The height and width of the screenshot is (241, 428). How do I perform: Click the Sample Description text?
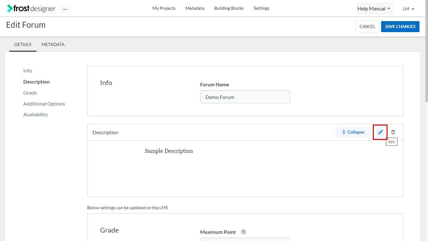(169, 151)
